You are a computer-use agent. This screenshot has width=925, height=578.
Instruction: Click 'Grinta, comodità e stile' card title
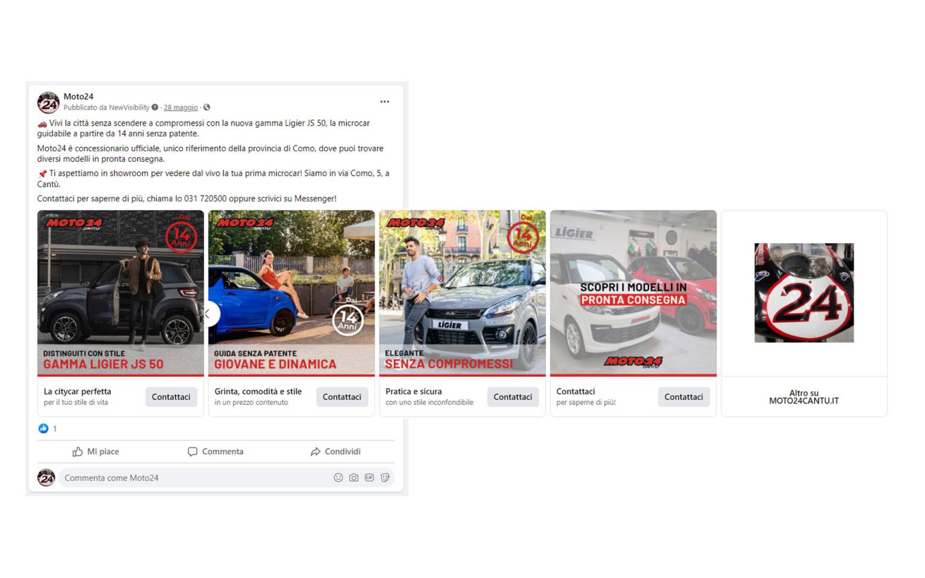(x=258, y=391)
